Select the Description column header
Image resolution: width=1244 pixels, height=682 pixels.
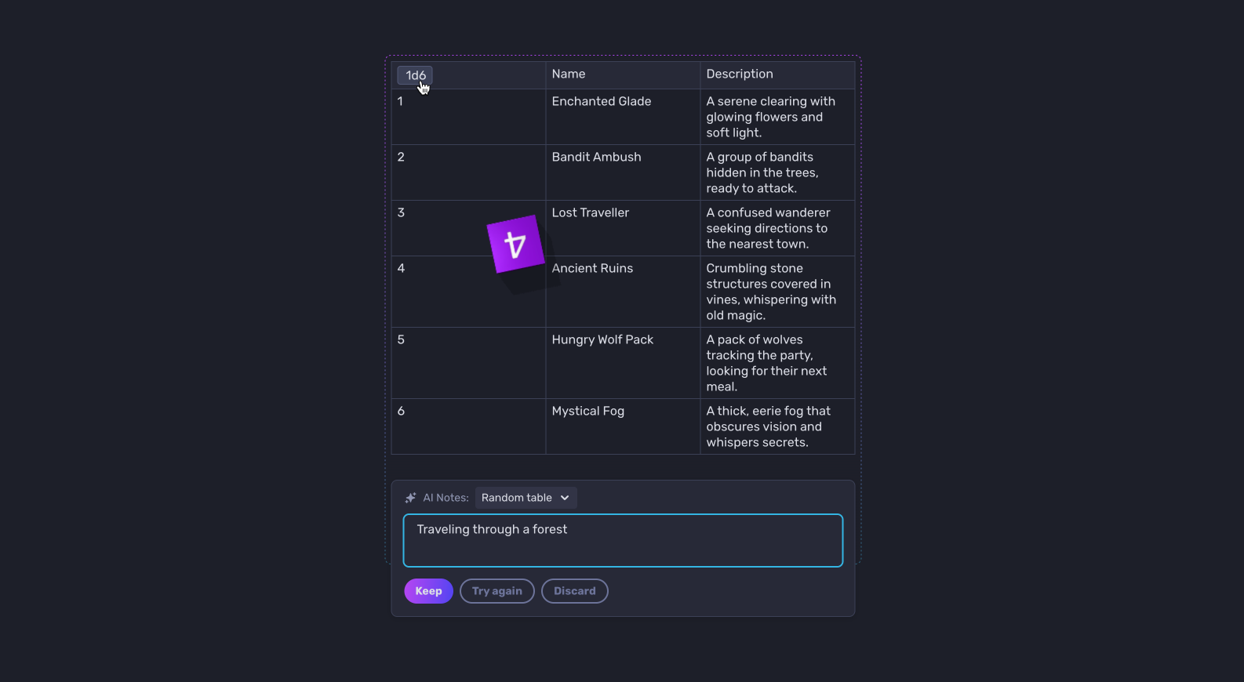777,75
